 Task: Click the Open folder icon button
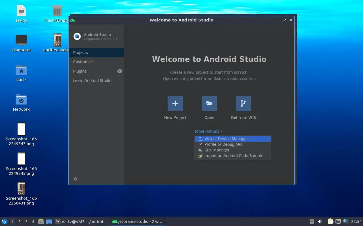point(209,103)
